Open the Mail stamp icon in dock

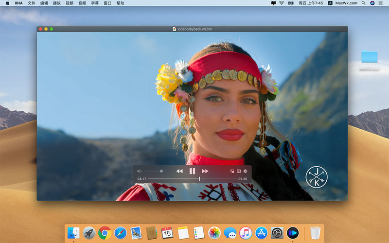pos(136,233)
